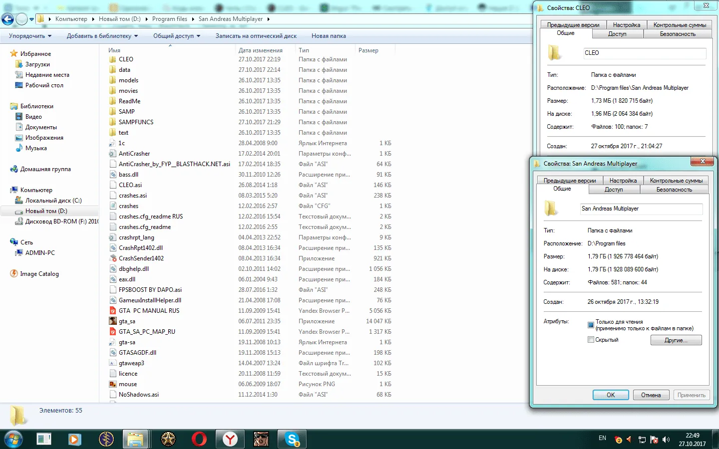The width and height of the screenshot is (719, 449).
Task: Open Windows Media Player from the taskbar
Action: click(x=74, y=439)
